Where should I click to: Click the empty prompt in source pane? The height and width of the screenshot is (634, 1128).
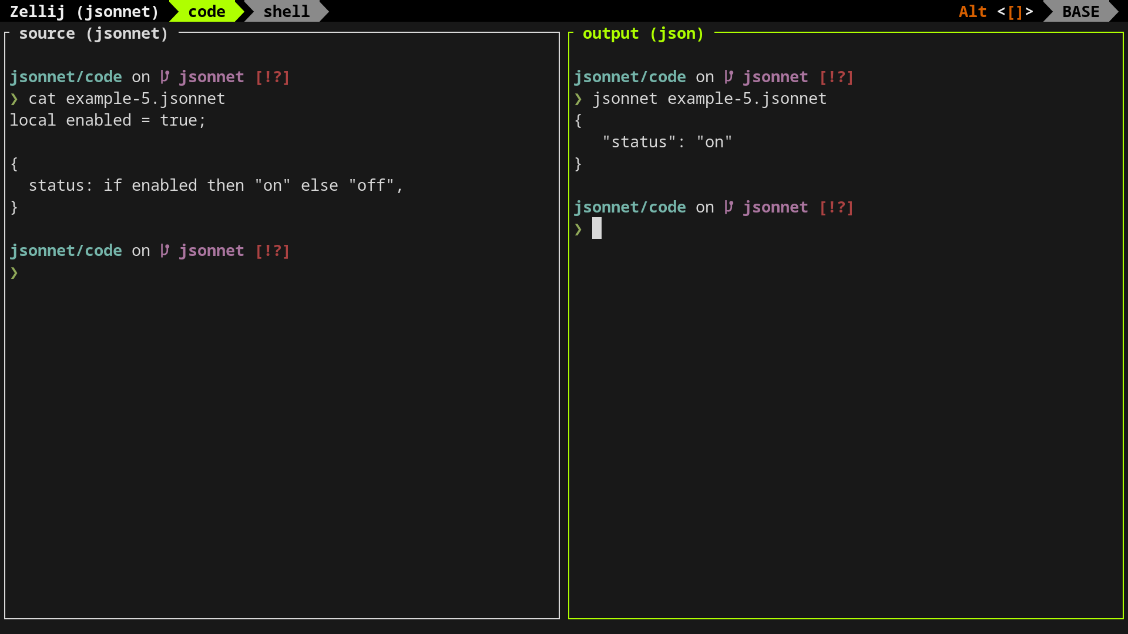(x=14, y=272)
